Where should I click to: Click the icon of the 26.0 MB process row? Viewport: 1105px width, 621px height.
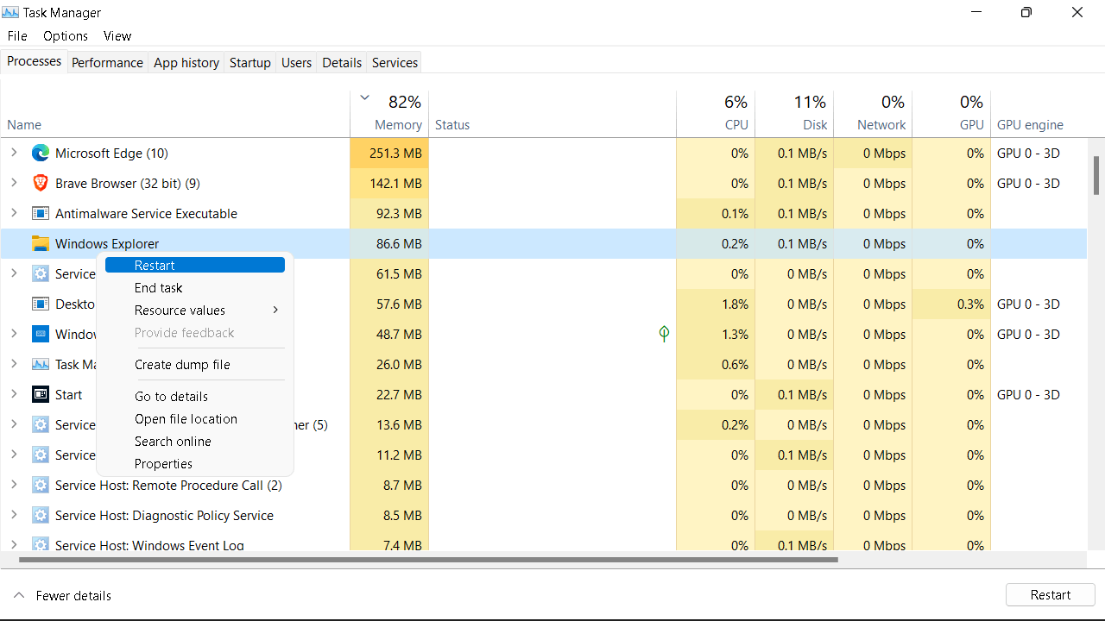[40, 365]
